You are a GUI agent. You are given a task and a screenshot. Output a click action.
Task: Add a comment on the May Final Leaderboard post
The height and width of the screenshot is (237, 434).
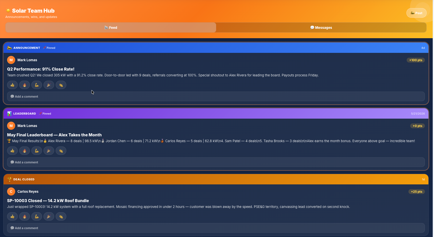coord(216,162)
